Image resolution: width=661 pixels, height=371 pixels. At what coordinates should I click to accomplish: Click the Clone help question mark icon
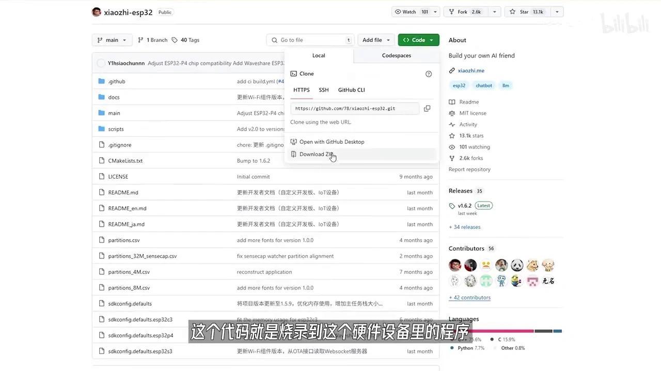[x=429, y=74]
